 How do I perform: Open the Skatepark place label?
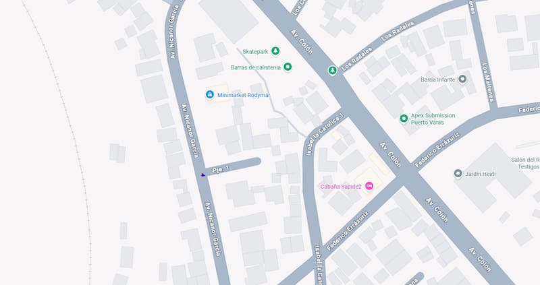click(x=255, y=52)
